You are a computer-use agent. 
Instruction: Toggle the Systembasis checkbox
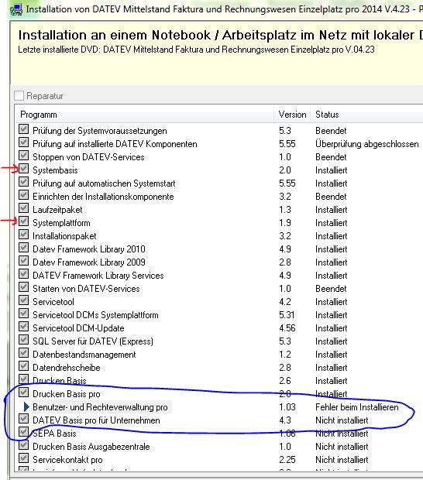click(23, 169)
